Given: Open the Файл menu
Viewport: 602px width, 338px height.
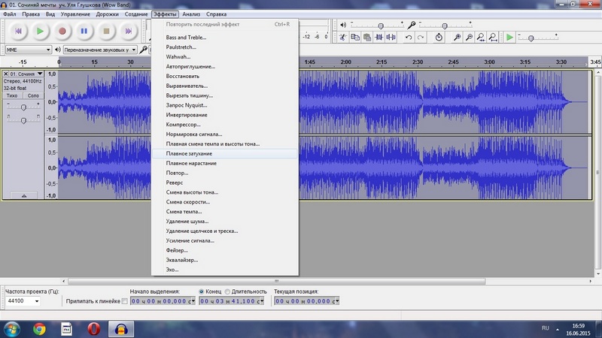Looking at the screenshot, I should (x=10, y=14).
